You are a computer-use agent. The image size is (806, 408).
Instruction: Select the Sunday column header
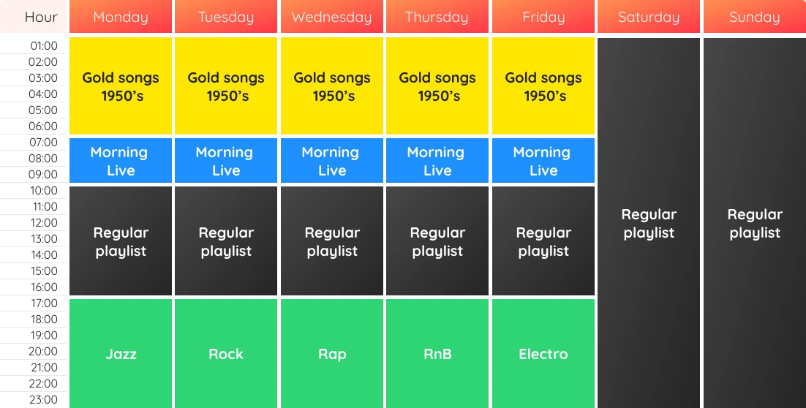pyautogui.click(x=754, y=18)
